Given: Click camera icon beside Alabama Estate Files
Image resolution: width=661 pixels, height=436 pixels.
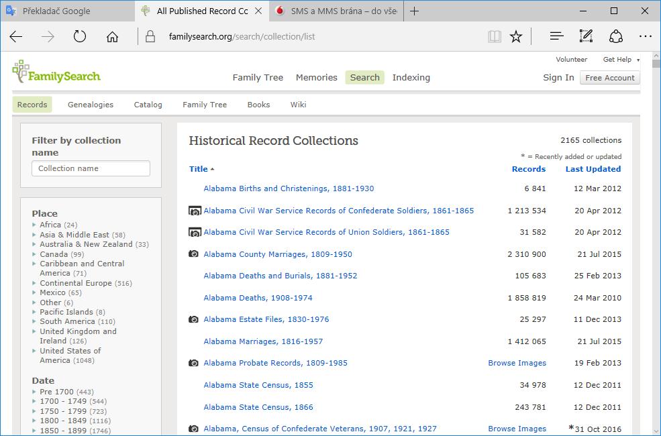Looking at the screenshot, I should [x=193, y=319].
